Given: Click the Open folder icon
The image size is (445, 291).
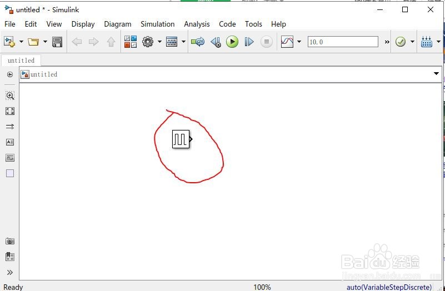Looking at the screenshot, I should pos(33,42).
